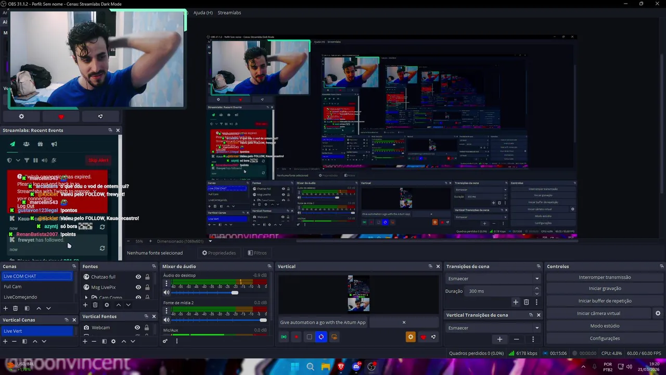Toggle the square checkbox icon in Vertical panel
The image size is (666, 375).
pyautogui.click(x=309, y=337)
